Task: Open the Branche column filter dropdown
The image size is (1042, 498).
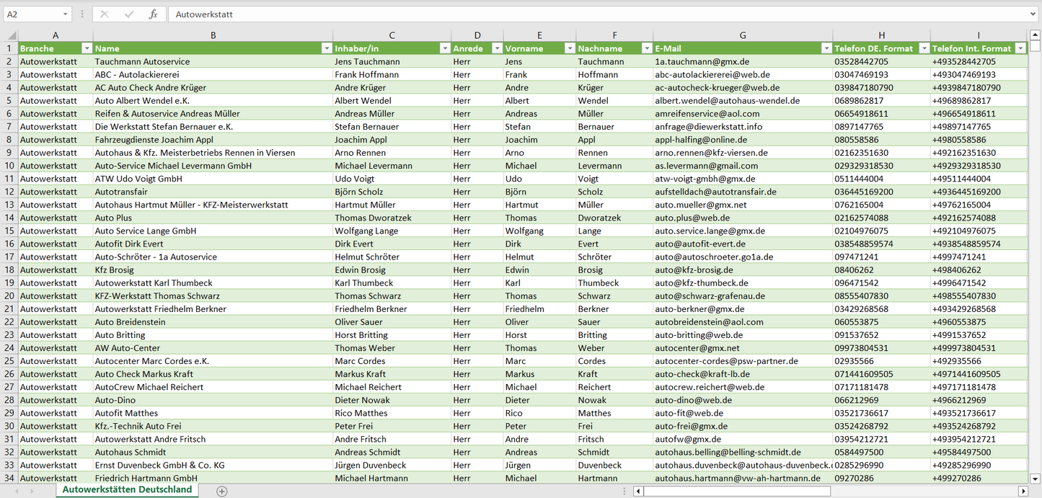Action: 87,48
